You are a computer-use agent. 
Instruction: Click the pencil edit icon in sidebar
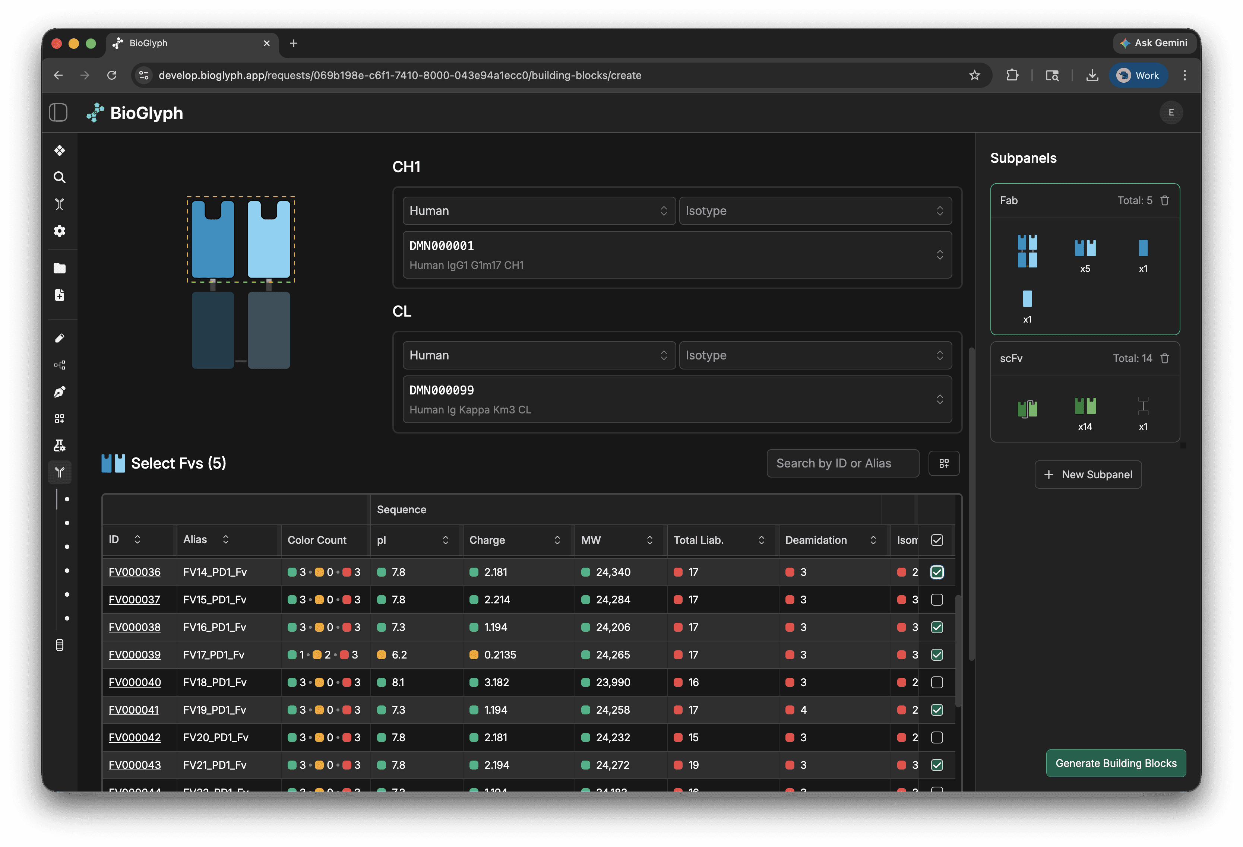pyautogui.click(x=59, y=338)
